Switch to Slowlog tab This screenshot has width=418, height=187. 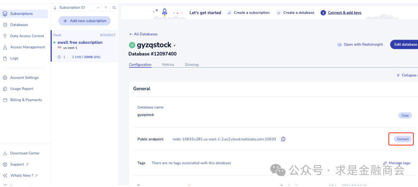192,65
